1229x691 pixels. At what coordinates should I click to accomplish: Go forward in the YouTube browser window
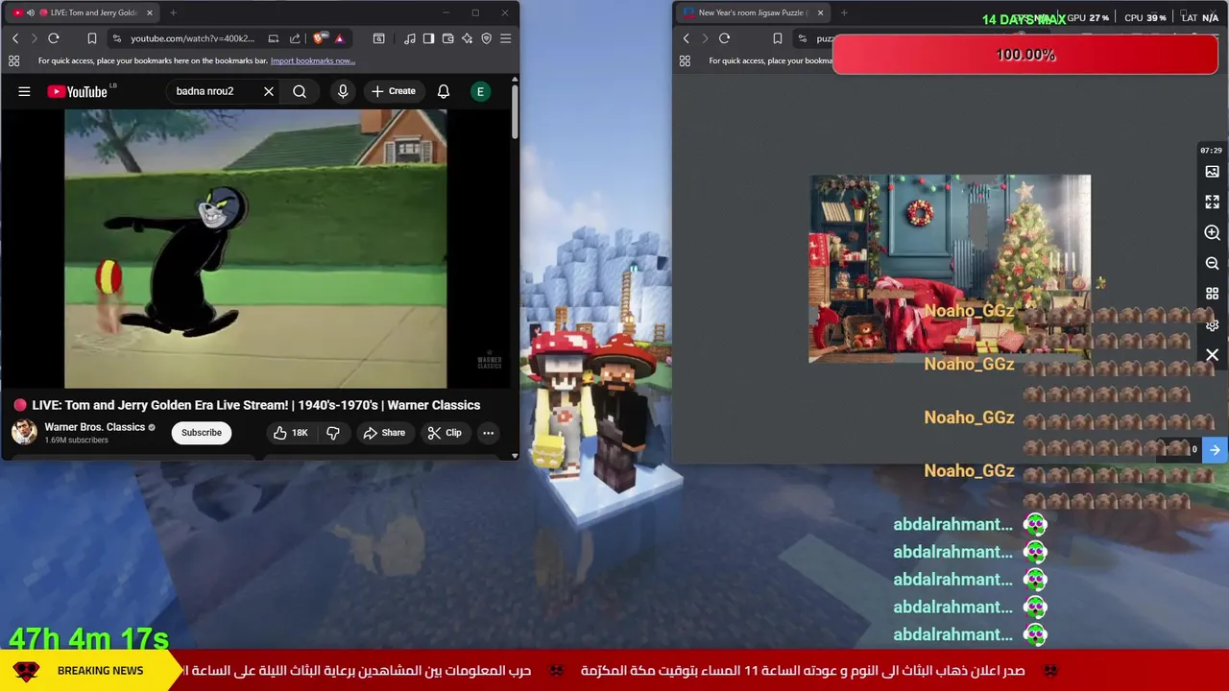pyautogui.click(x=33, y=38)
